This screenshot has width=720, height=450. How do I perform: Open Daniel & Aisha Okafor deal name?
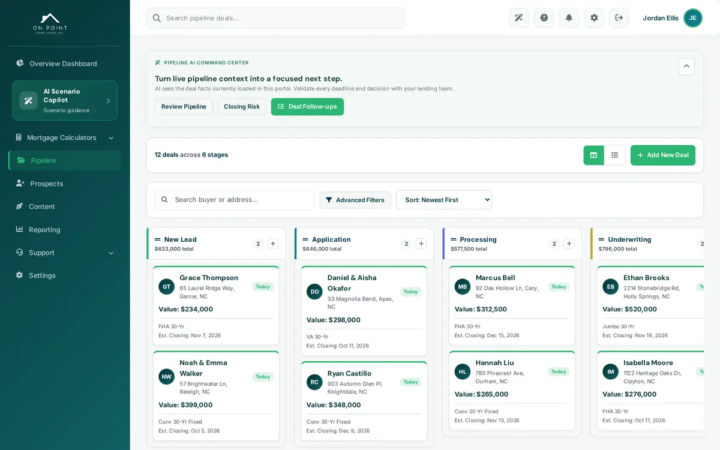(352, 283)
